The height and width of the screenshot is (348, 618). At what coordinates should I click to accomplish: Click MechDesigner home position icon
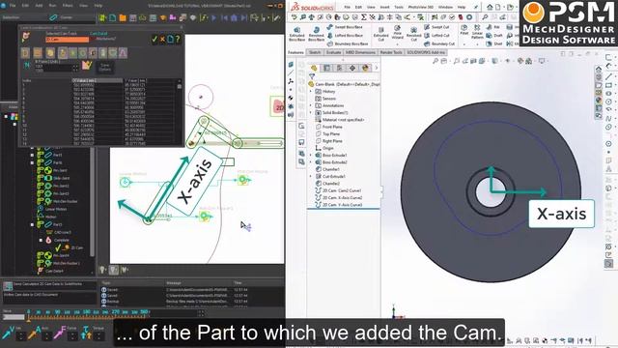click(x=234, y=17)
